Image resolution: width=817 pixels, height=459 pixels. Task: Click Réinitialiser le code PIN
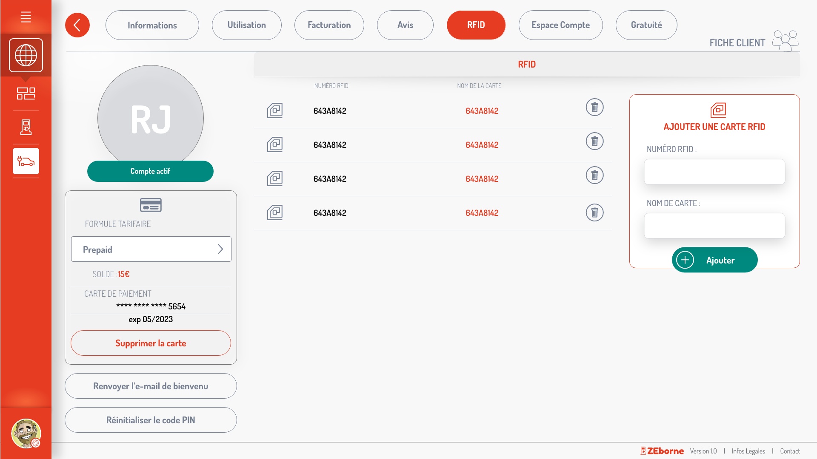click(151, 420)
